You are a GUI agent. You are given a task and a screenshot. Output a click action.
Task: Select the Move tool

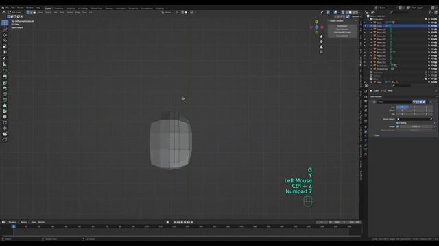(x=5, y=35)
